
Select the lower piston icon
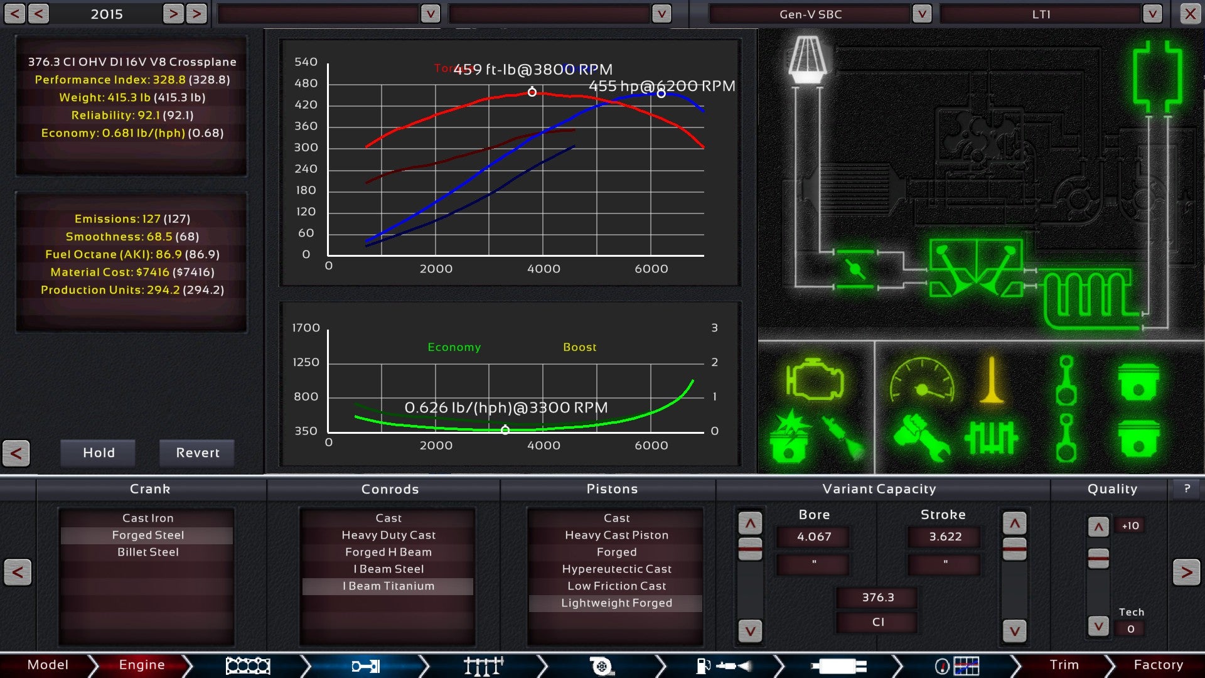click(1138, 438)
